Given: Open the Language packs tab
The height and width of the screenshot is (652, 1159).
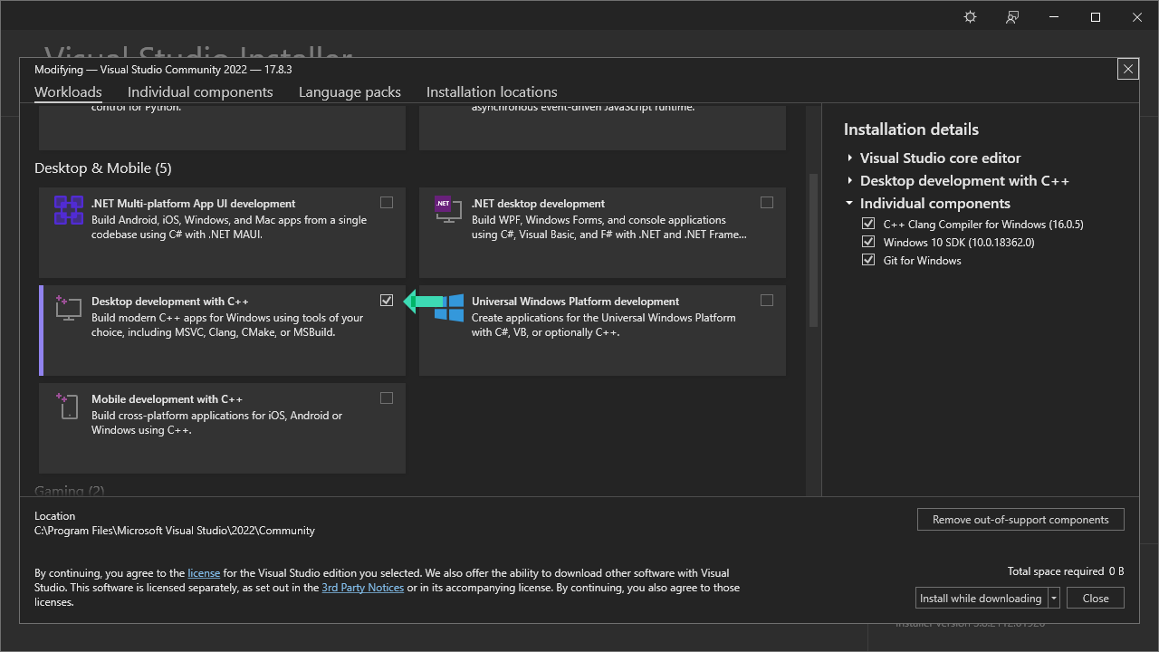Looking at the screenshot, I should click(x=350, y=92).
